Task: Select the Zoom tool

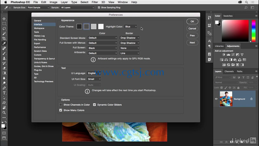Action: [4, 113]
